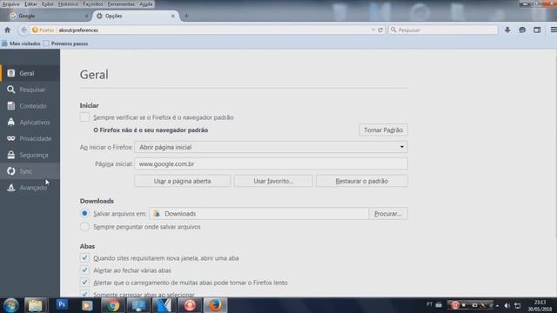
Task: Open the Firefox hamburger menu
Action: 554,30
